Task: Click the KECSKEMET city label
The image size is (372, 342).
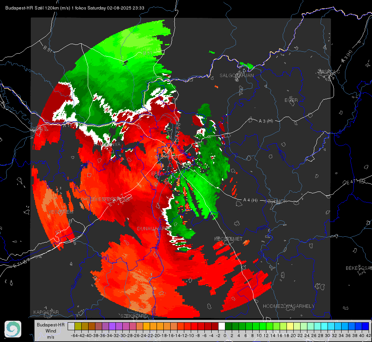Action: click(x=228, y=239)
